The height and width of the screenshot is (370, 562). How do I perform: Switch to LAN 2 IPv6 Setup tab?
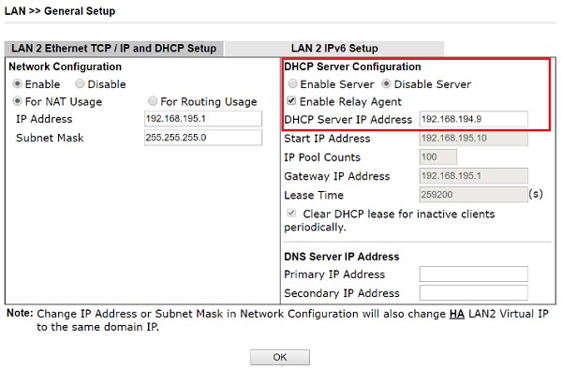point(334,49)
